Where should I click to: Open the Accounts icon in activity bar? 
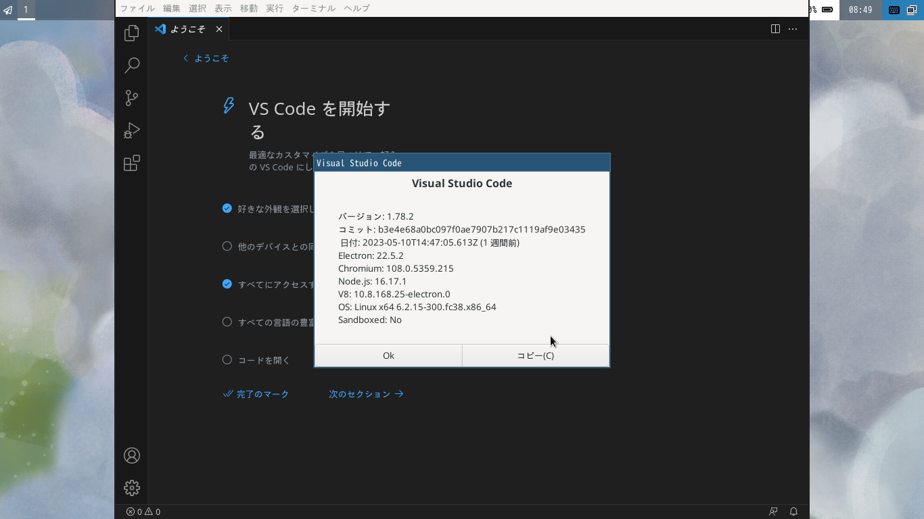tap(132, 455)
